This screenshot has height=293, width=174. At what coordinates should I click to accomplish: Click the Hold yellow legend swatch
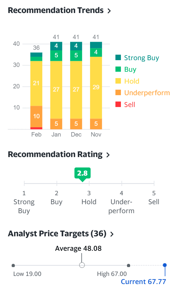118,81
